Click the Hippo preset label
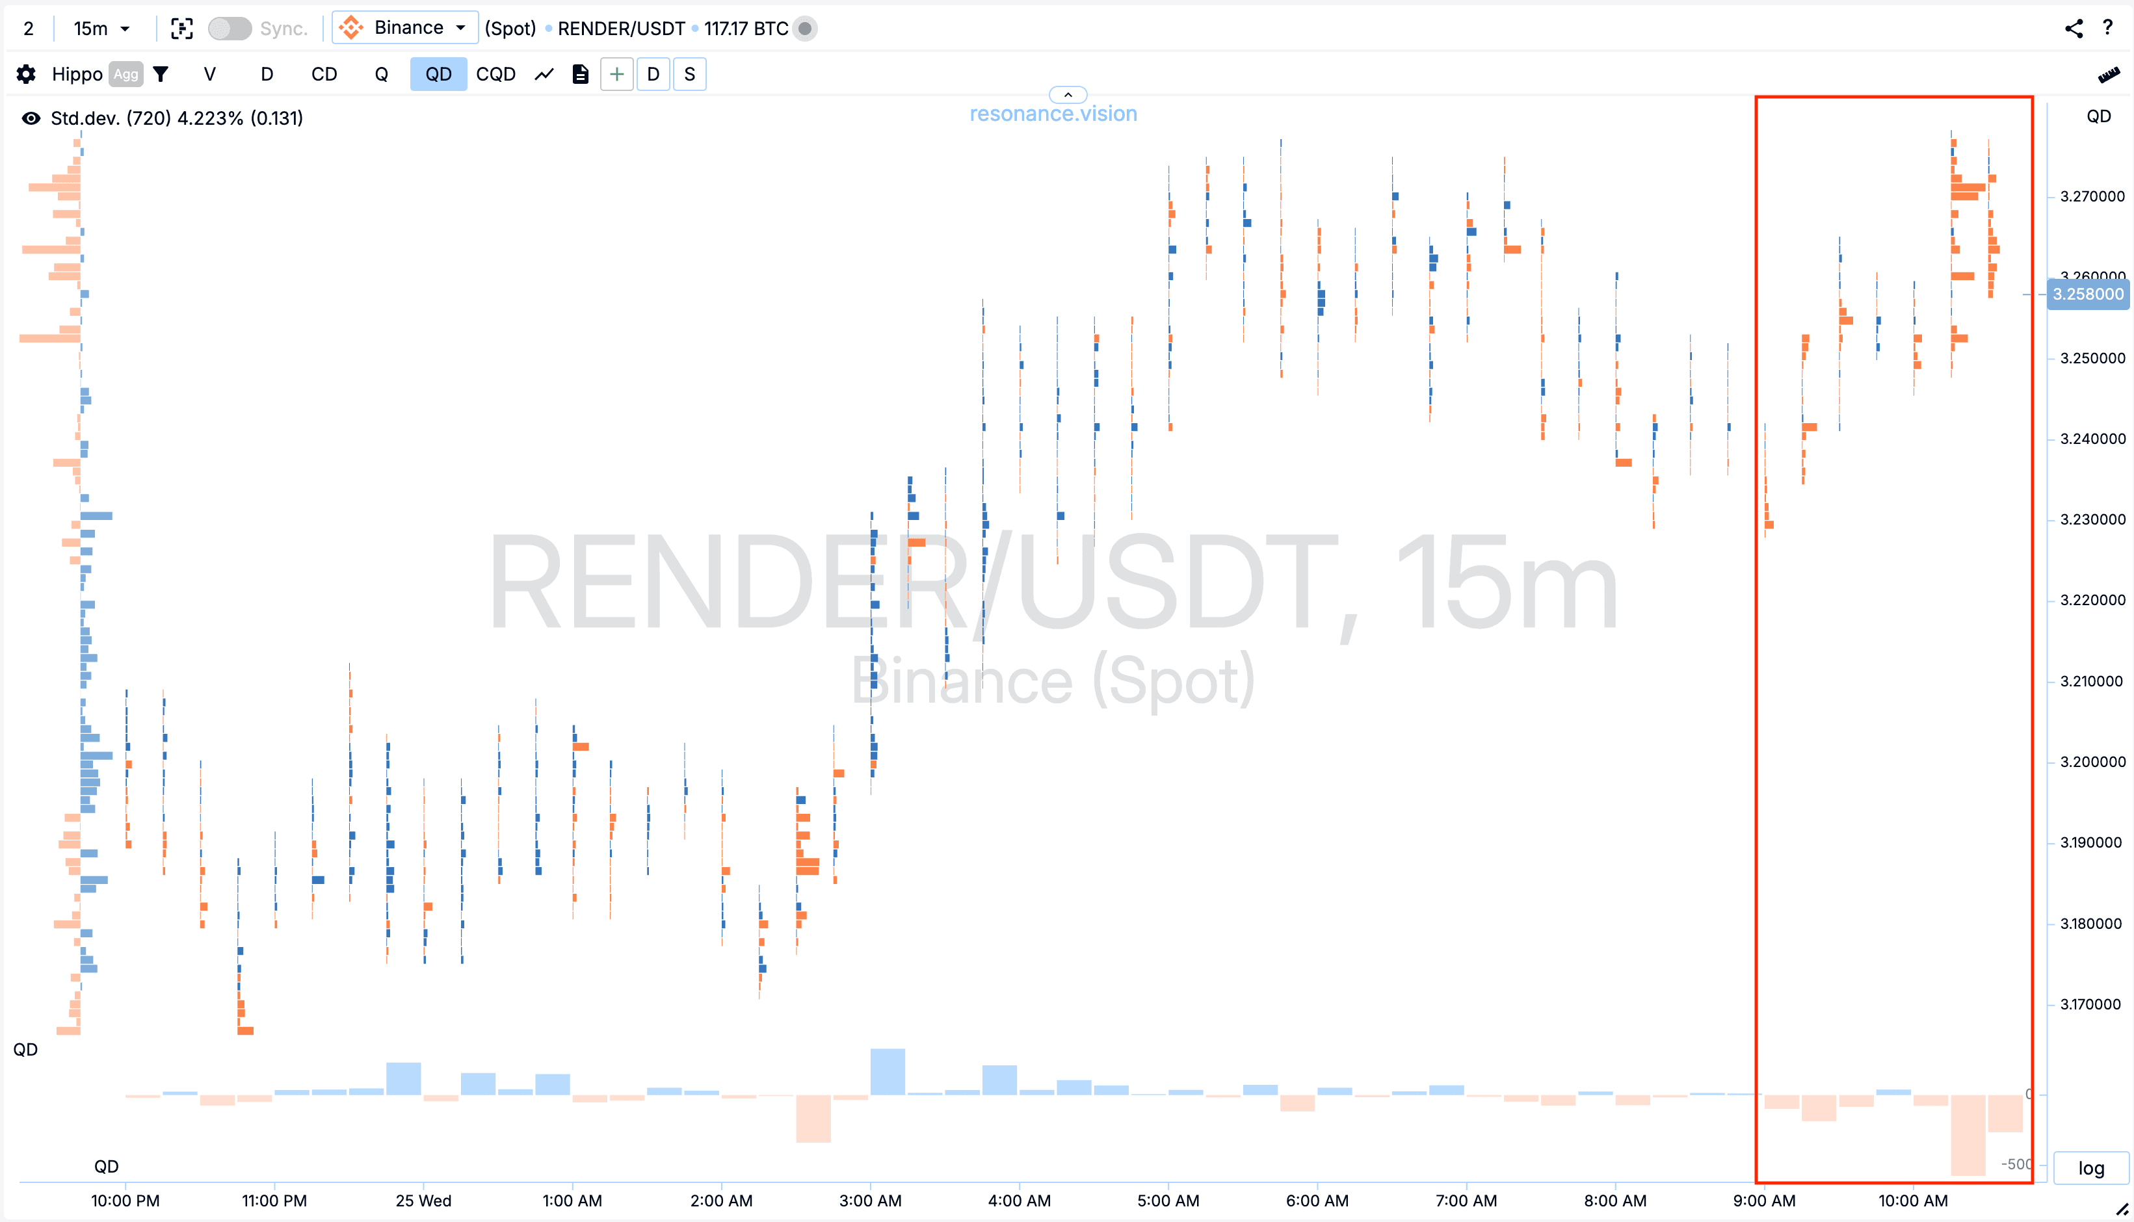This screenshot has width=2134, height=1222. coord(76,74)
